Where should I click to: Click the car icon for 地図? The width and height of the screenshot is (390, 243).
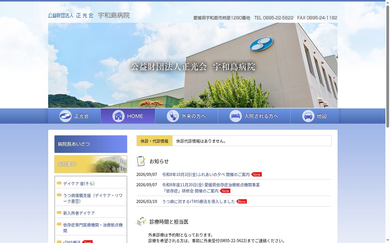click(x=308, y=116)
